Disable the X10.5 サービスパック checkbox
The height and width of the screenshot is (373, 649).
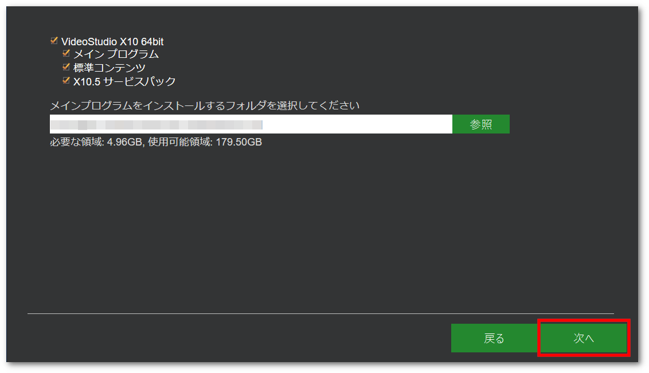[66, 80]
